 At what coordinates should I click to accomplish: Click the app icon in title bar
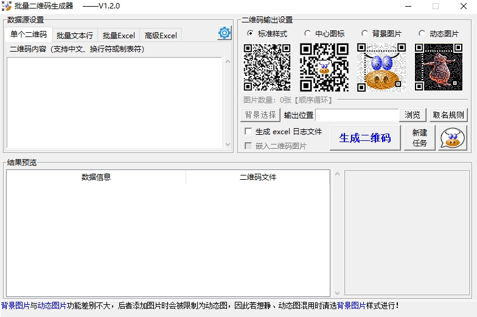tap(7, 6)
